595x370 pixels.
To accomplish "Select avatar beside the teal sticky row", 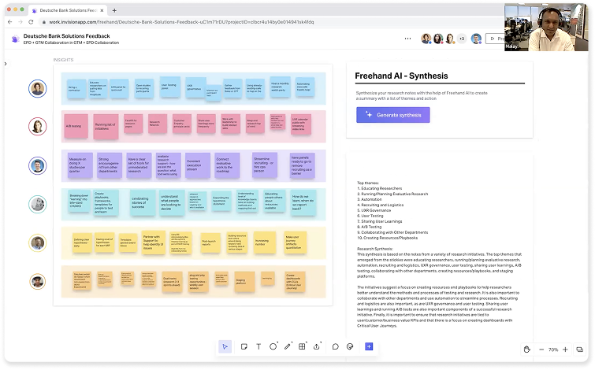I will tap(38, 205).
